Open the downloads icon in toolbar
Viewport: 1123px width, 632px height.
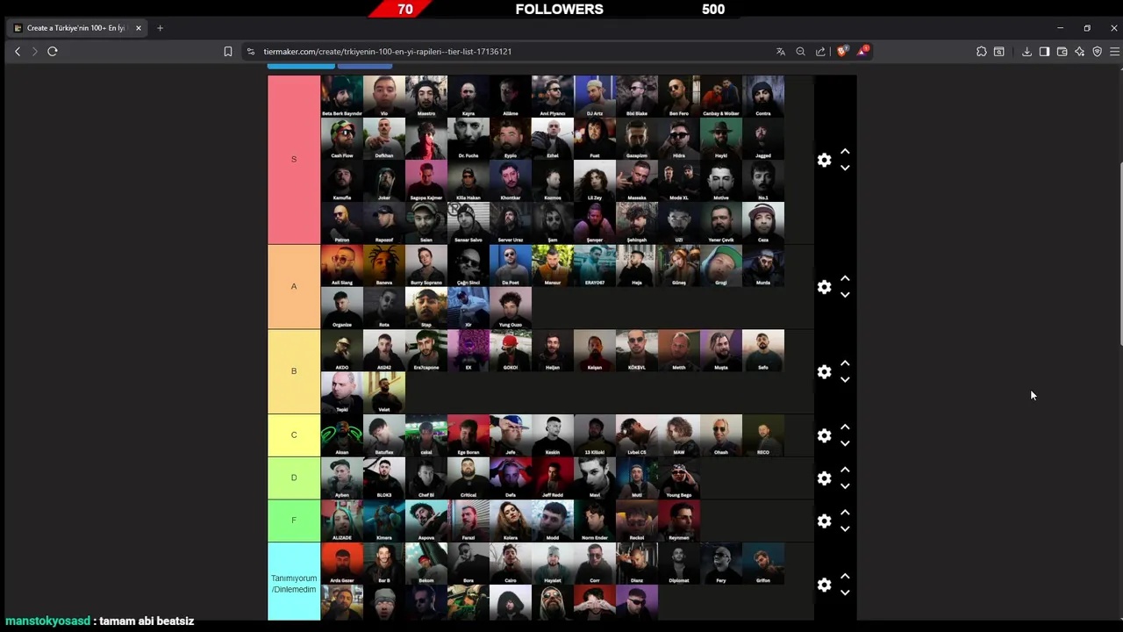(x=1026, y=52)
